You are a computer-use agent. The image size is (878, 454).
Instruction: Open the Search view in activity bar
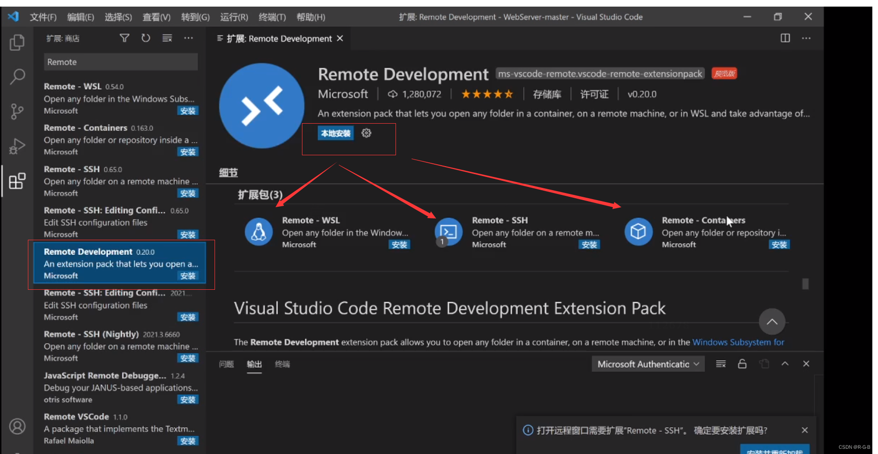tap(17, 76)
